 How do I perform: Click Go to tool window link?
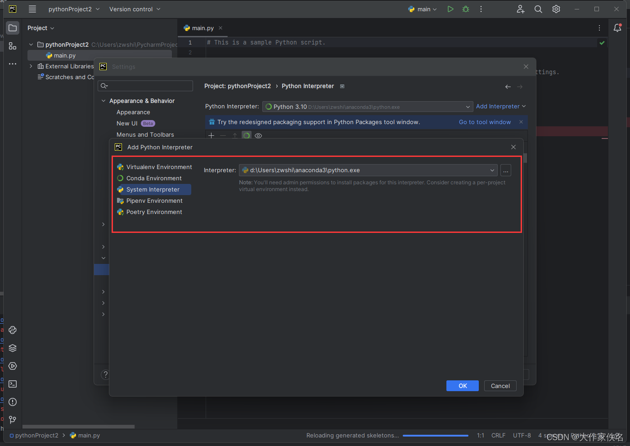[485, 122]
